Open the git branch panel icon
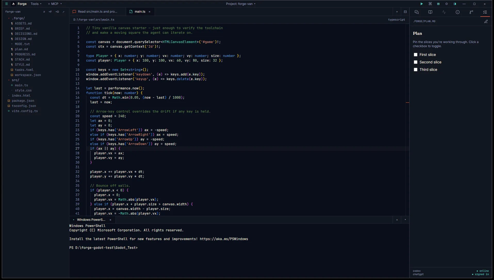This screenshot has width=494, height=280. coord(471,12)
